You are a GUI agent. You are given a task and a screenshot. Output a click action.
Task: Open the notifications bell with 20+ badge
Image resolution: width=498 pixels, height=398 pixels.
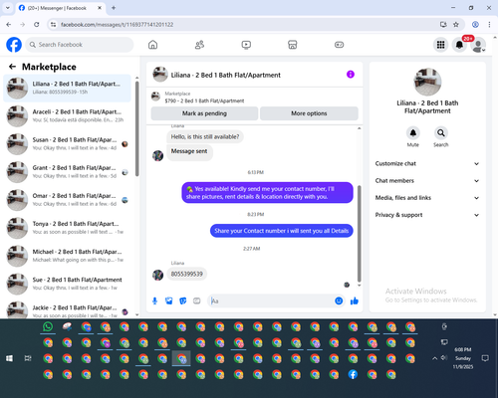(459, 45)
